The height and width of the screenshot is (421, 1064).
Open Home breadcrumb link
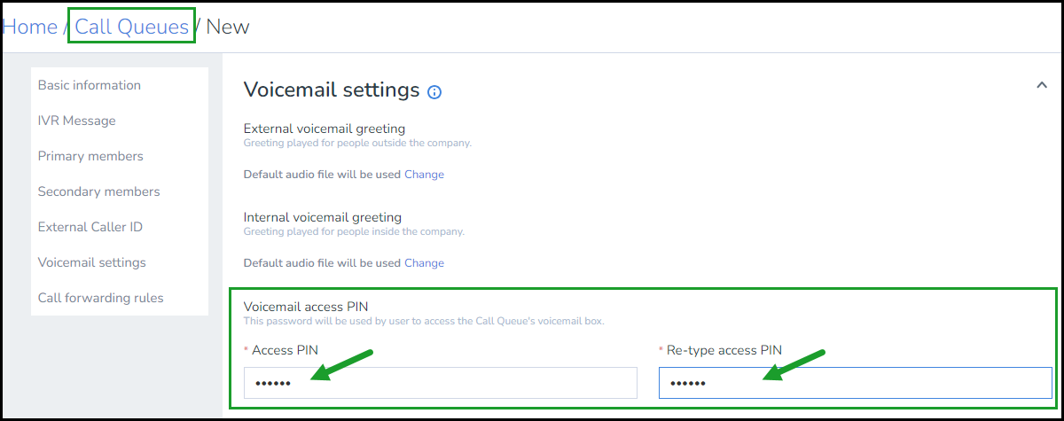[x=30, y=27]
